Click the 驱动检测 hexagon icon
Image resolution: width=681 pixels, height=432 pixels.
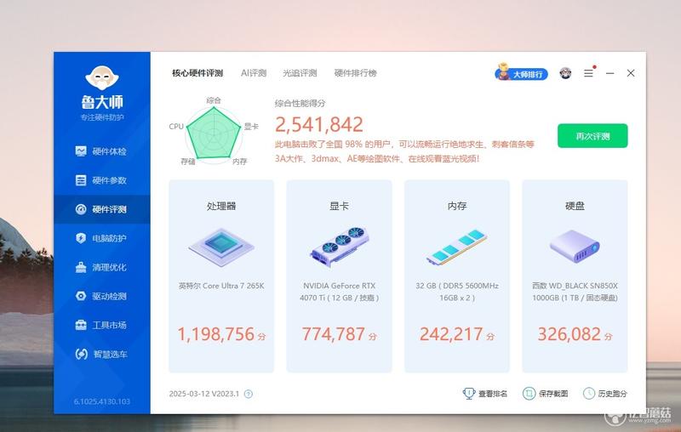(81, 296)
